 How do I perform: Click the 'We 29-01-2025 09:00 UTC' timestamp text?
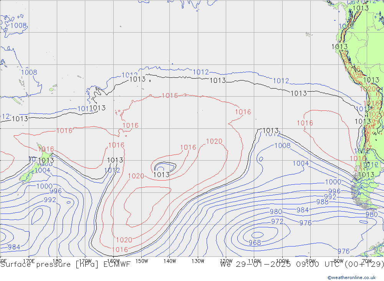click(281, 265)
